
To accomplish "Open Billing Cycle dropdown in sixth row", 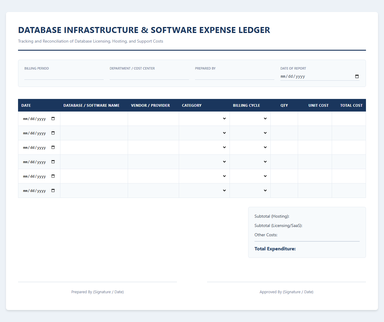I will [250, 191].
